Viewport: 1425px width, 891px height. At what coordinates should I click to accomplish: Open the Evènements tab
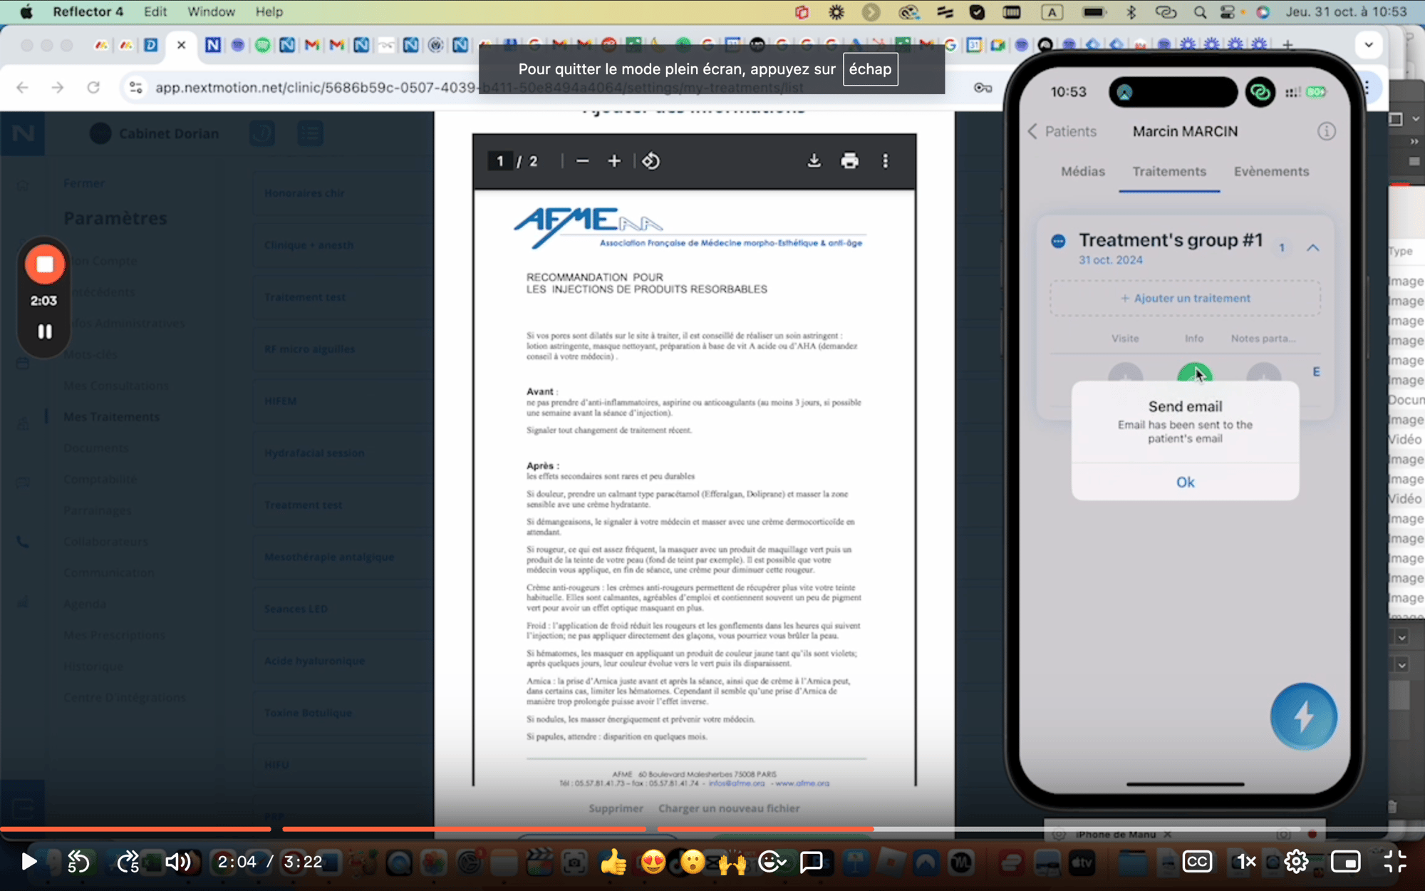pos(1271,171)
